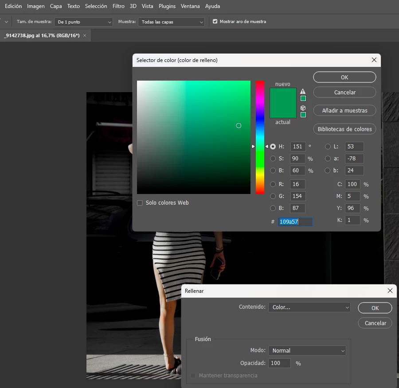Open the Tam. de muestra dropdown

point(83,22)
